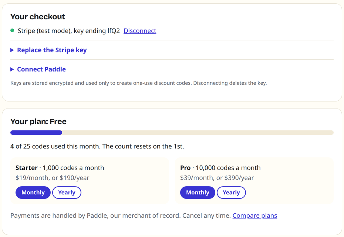344x237 pixels.
Task: Click the codes usage progress bar
Action: tap(172, 133)
